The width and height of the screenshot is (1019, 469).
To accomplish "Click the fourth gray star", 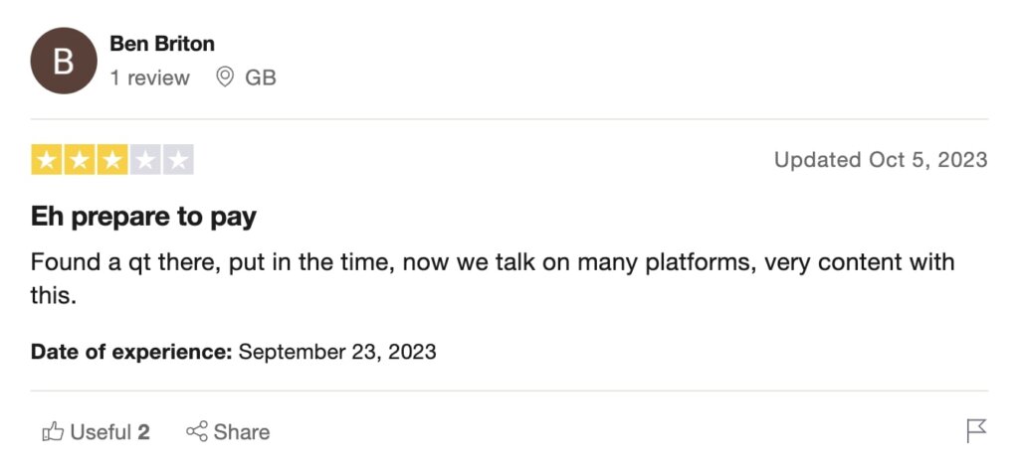I will pyautogui.click(x=145, y=160).
